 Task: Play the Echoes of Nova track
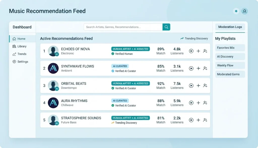(x=191, y=51)
